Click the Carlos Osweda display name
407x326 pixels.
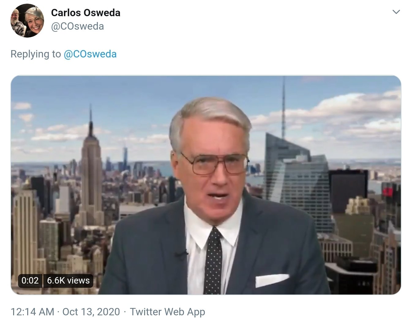click(86, 13)
